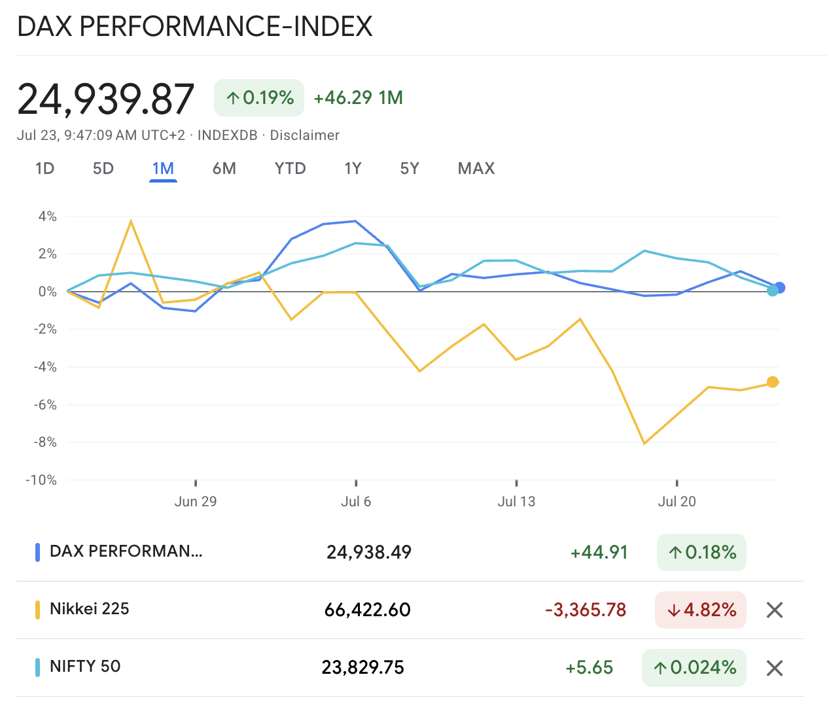Switch to the MAX time range tab
827x713 pixels.
(x=476, y=169)
